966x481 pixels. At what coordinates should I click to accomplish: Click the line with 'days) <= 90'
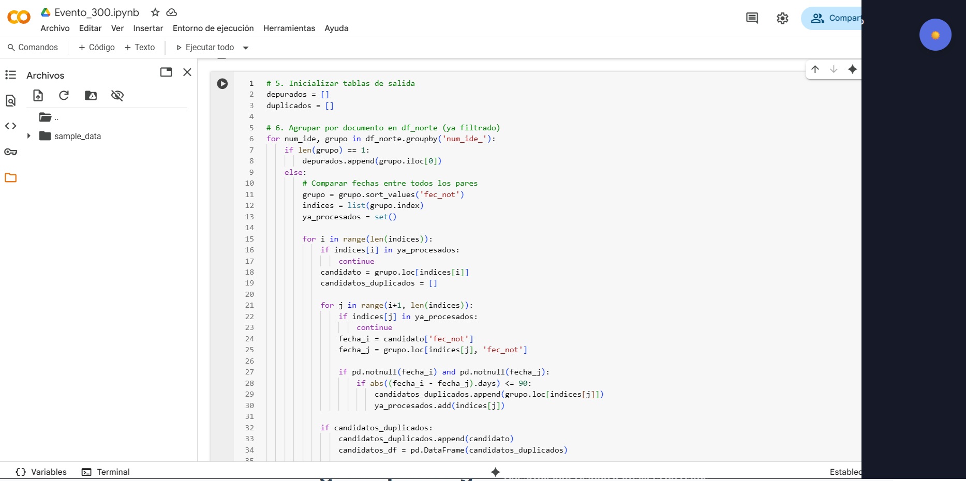[444, 383]
